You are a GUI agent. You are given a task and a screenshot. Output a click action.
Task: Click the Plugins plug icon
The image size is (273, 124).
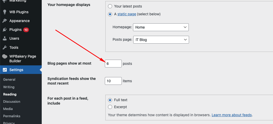pos(5,30)
